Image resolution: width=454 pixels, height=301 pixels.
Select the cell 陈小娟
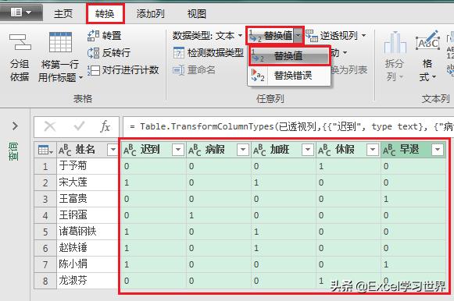88,264
